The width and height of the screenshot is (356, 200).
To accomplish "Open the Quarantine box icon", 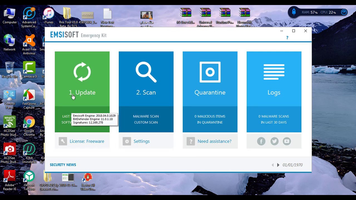I will [210, 72].
